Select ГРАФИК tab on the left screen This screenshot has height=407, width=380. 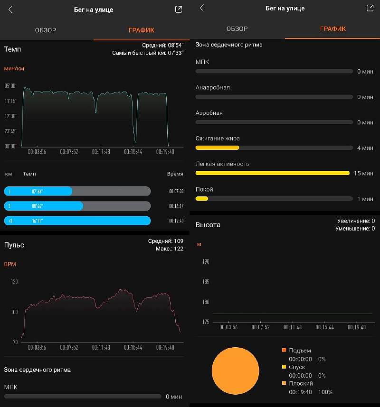point(141,30)
